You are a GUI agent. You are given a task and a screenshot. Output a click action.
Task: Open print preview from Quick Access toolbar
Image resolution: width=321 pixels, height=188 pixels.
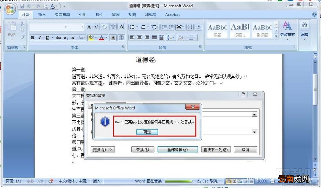[x=45, y=6]
